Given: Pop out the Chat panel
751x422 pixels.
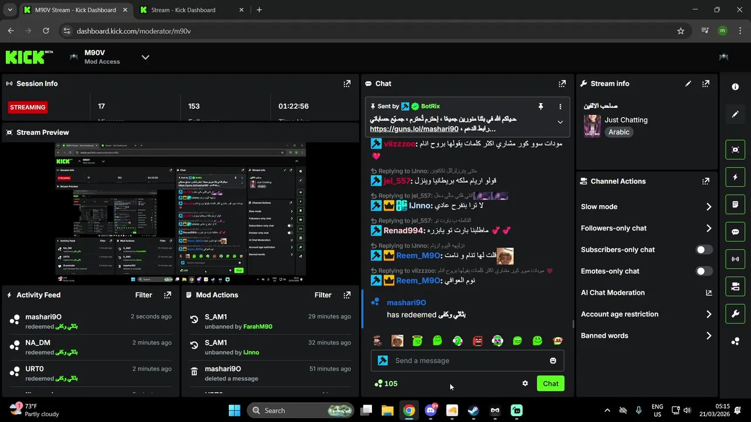Looking at the screenshot, I should (562, 84).
